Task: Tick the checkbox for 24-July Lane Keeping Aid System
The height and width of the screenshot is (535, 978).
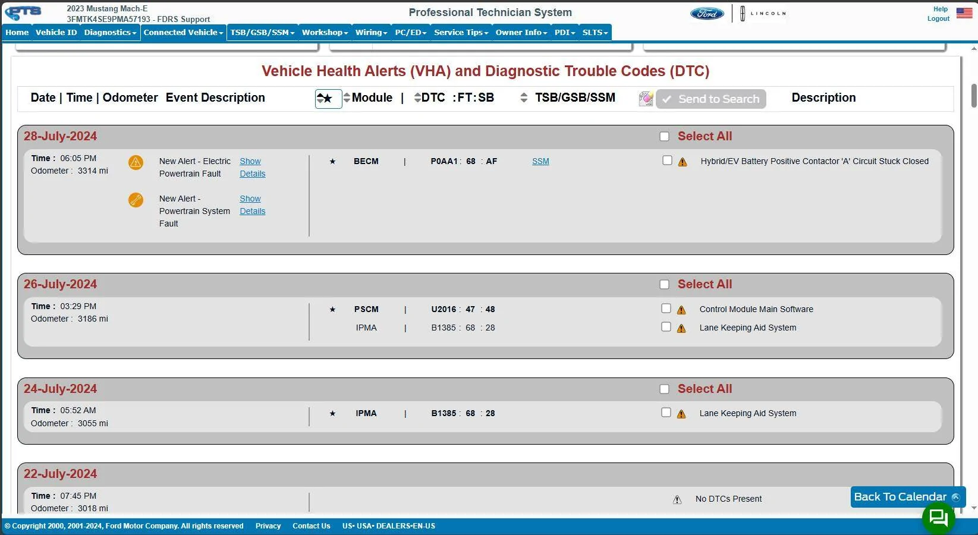Action: (666, 413)
